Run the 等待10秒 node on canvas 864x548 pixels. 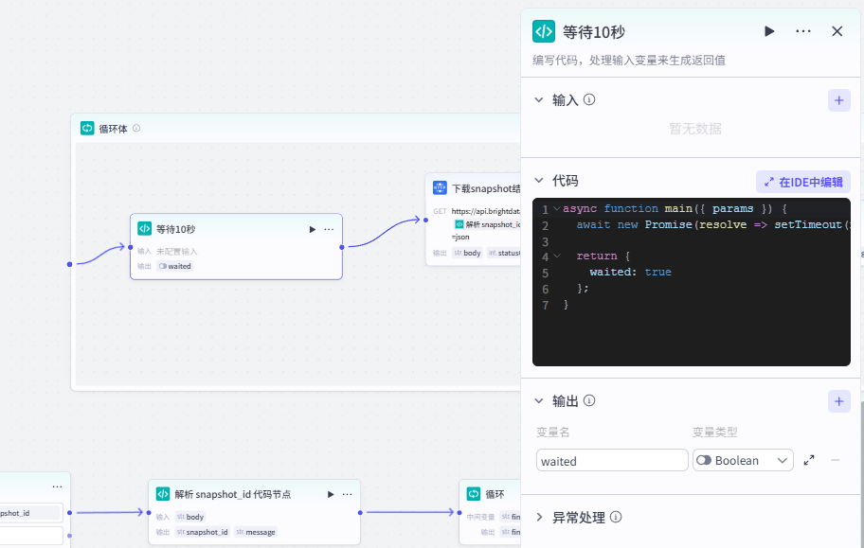click(313, 229)
